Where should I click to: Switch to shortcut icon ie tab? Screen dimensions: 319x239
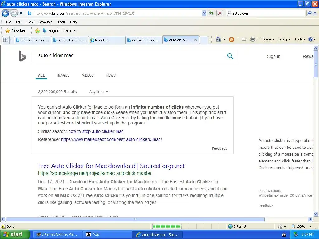(x=70, y=40)
